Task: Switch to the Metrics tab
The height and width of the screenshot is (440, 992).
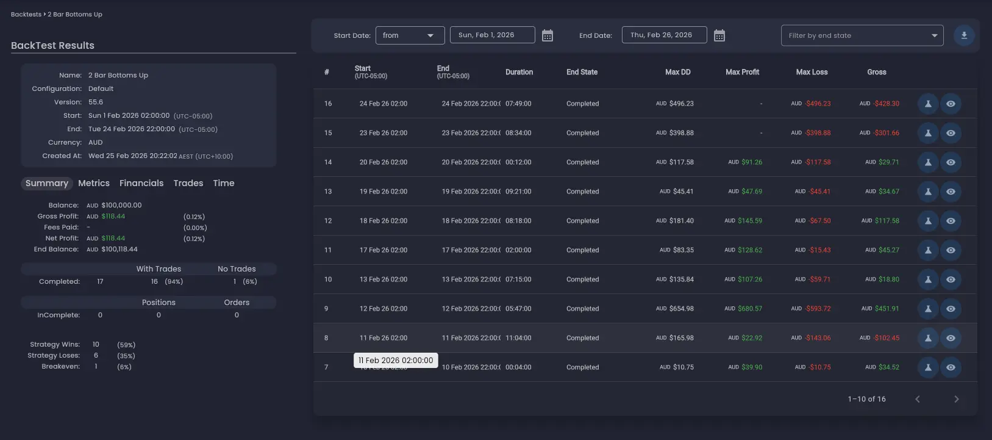Action: (94, 183)
